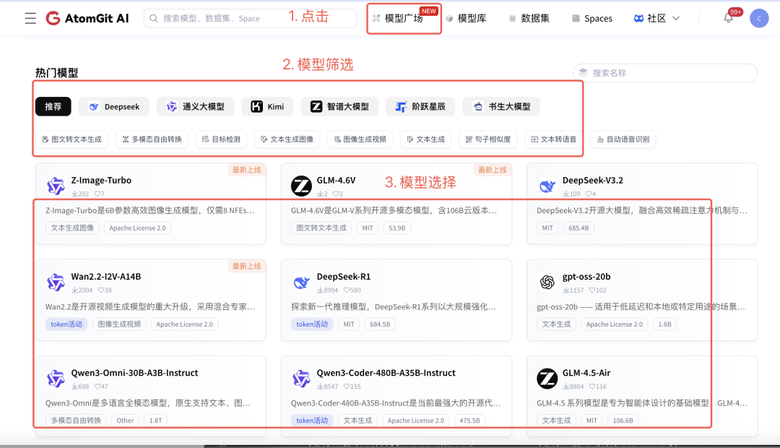Toggle the 推荐 filter chip
This screenshot has width=780, height=448.
click(53, 106)
